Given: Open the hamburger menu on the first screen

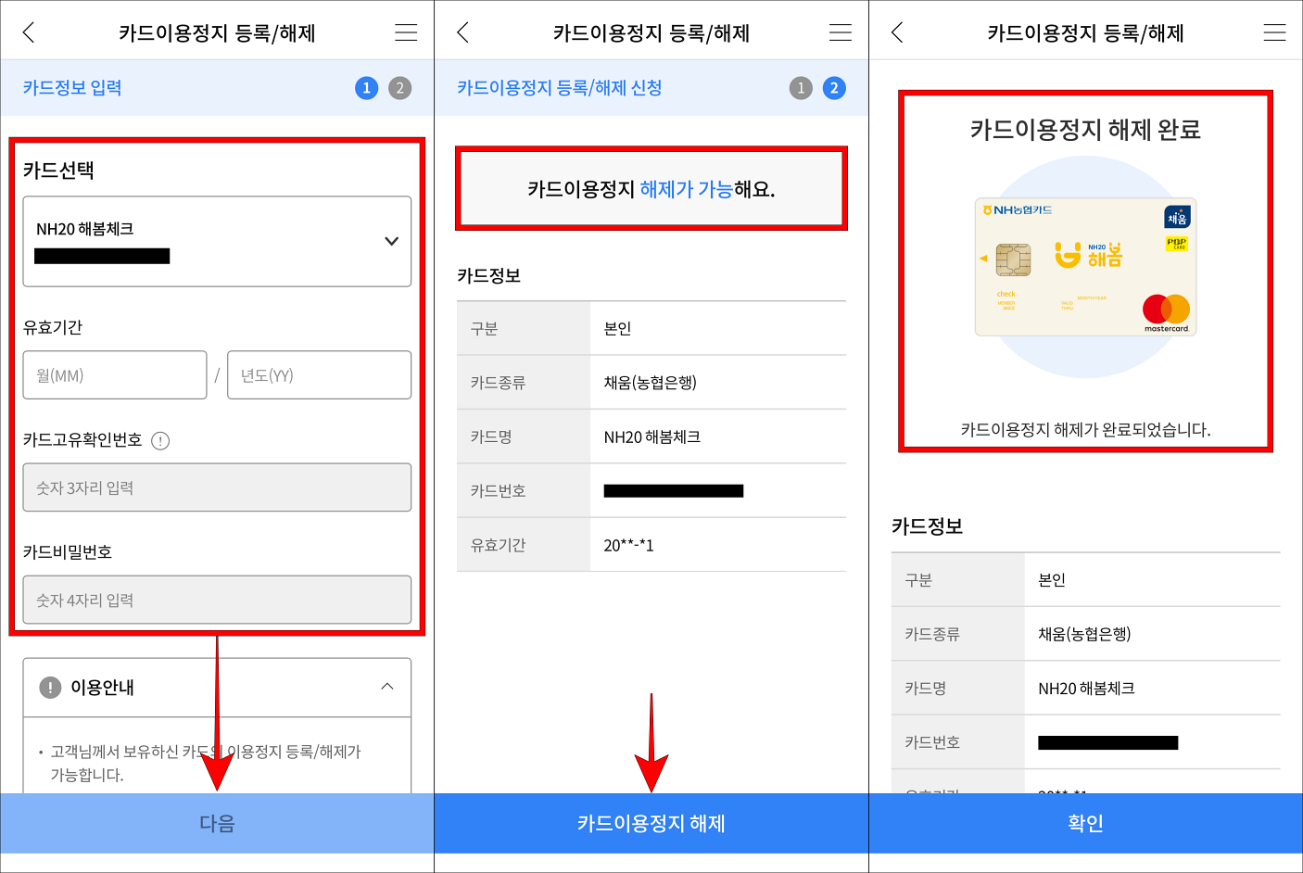Looking at the screenshot, I should click(405, 31).
